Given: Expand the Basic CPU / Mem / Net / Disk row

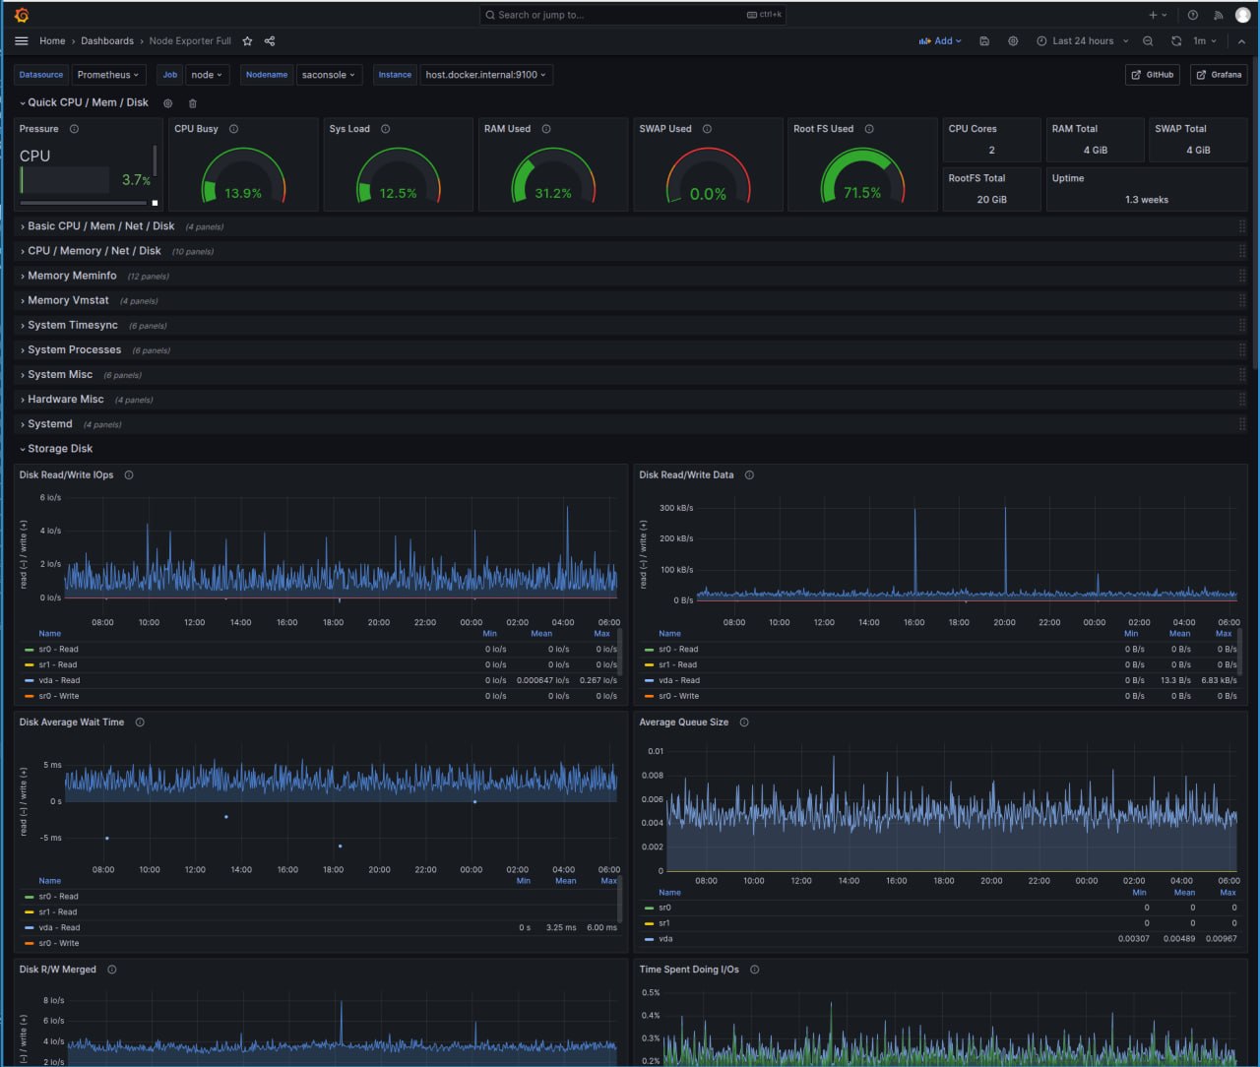Looking at the screenshot, I should coord(96,226).
